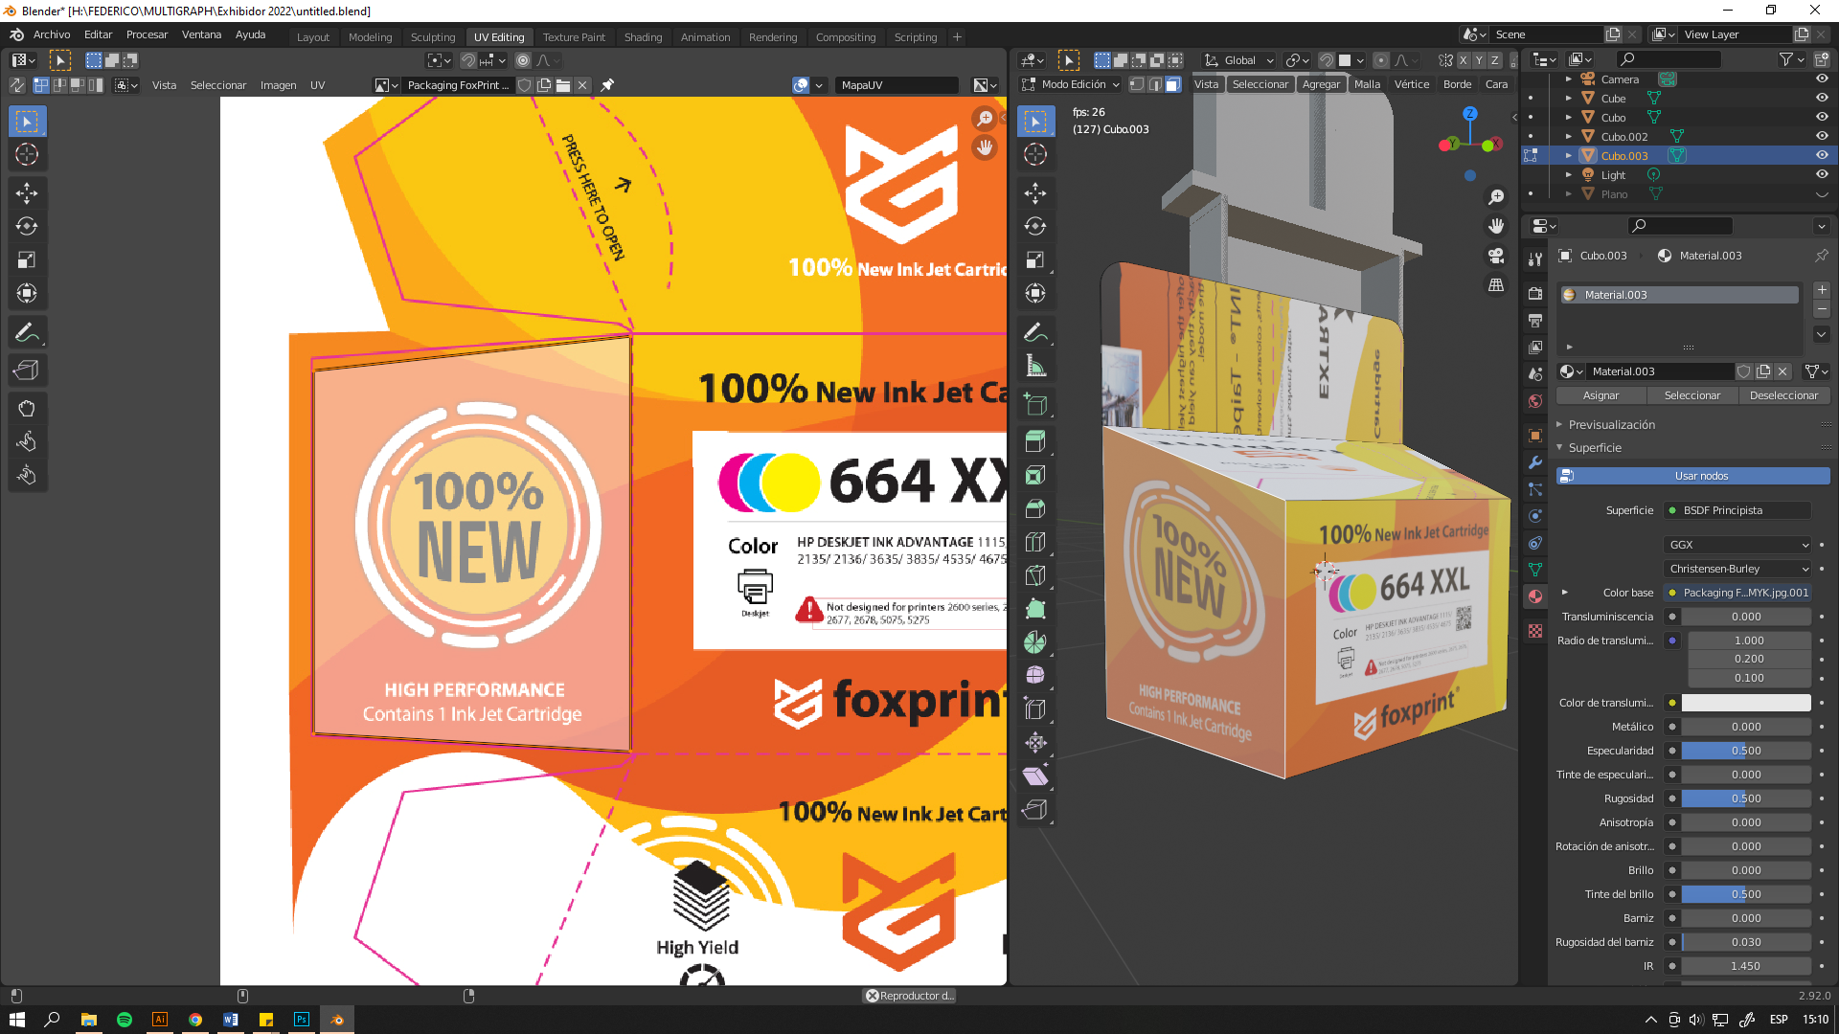Image resolution: width=1839 pixels, height=1034 pixels.
Task: Pin the image in UV editor header
Action: tap(607, 85)
